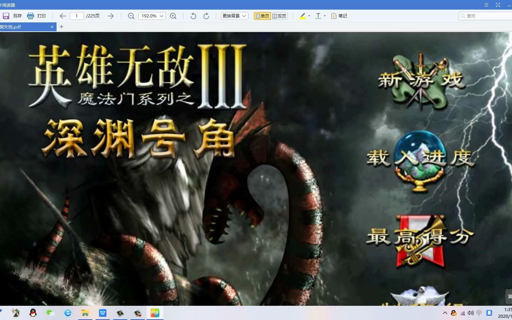Open QQ penguin icon in taskbar
This screenshot has height=320, width=512.
[x=33, y=313]
